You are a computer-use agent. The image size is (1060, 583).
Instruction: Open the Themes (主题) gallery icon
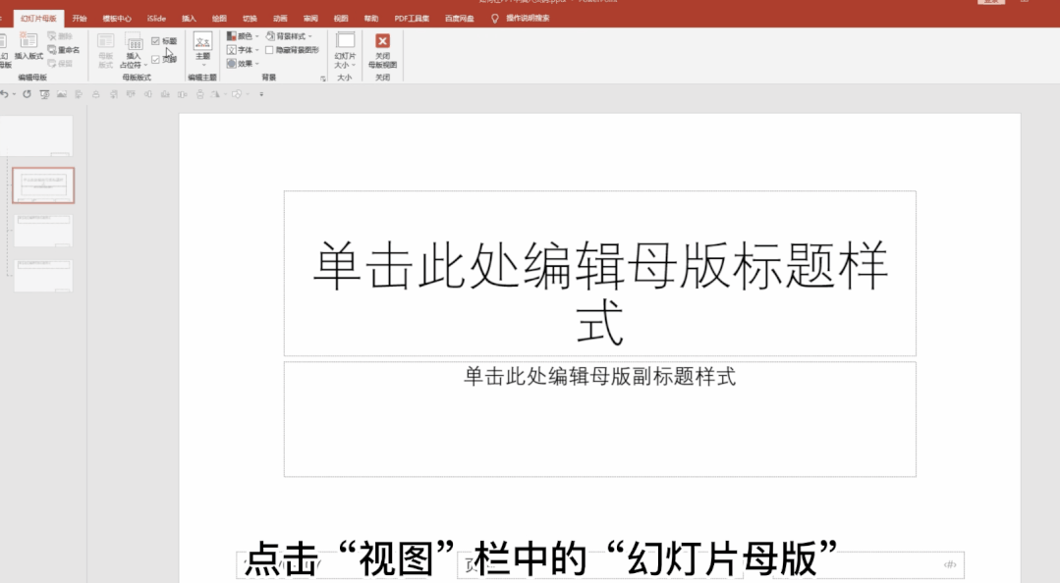pyautogui.click(x=201, y=45)
